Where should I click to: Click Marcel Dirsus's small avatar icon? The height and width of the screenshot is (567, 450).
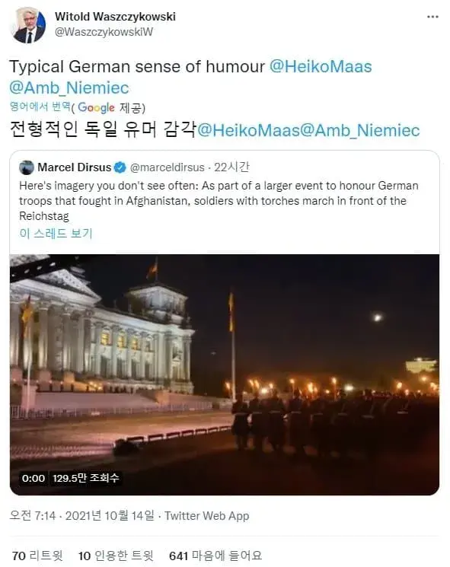coord(27,167)
